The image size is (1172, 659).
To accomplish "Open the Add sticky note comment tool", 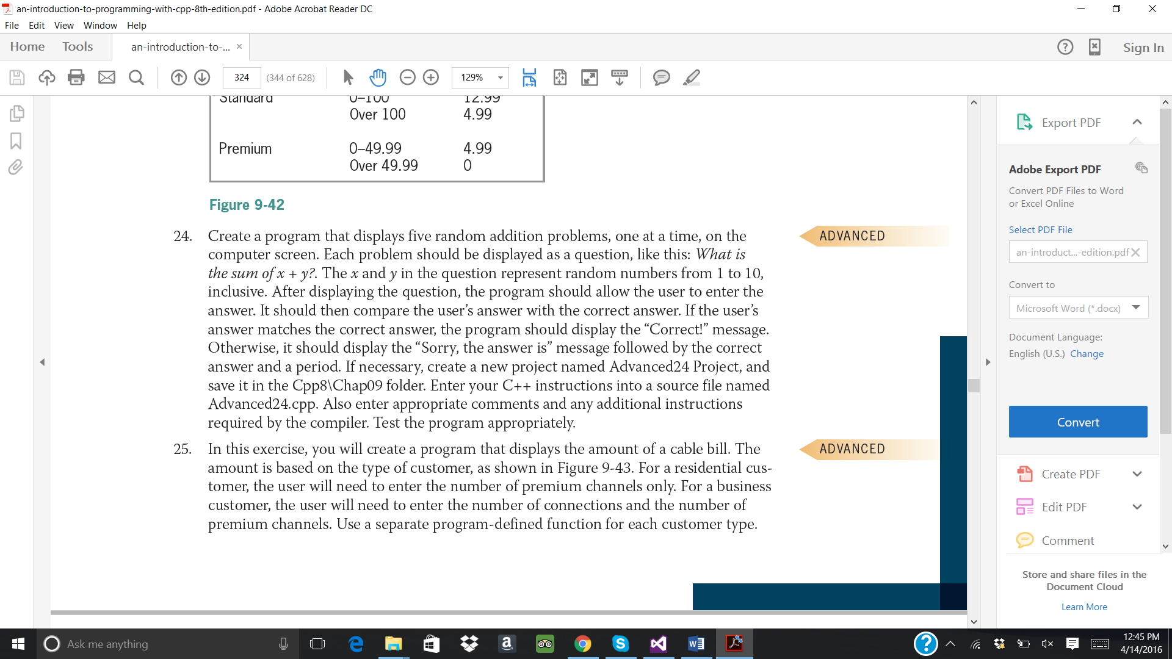I will (x=662, y=77).
